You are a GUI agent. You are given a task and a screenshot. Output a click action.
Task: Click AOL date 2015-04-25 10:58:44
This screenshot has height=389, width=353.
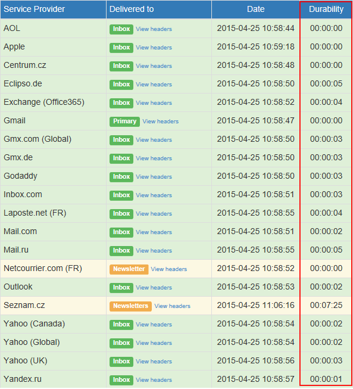[x=255, y=28]
